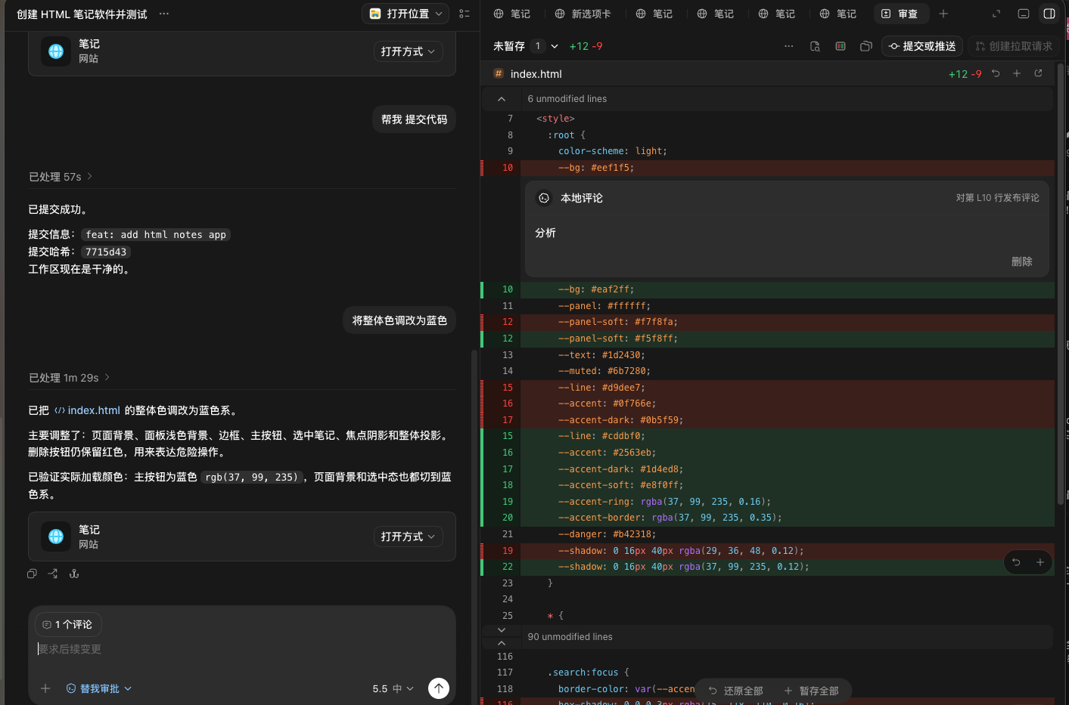Toggle the split diff view icon
The width and height of the screenshot is (1069, 705).
point(841,46)
